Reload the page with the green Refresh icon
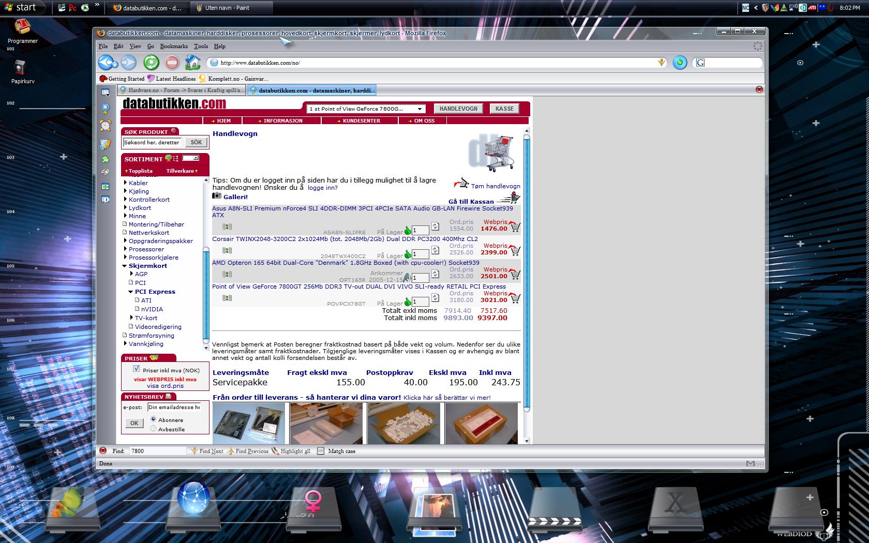This screenshot has width=869, height=543. pyautogui.click(x=151, y=63)
